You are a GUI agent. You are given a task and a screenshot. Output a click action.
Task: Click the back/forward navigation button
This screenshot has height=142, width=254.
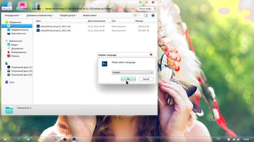[7, 8]
